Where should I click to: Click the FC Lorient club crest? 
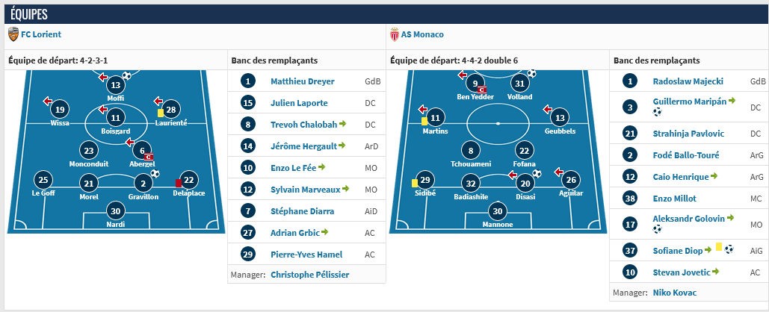[13, 34]
